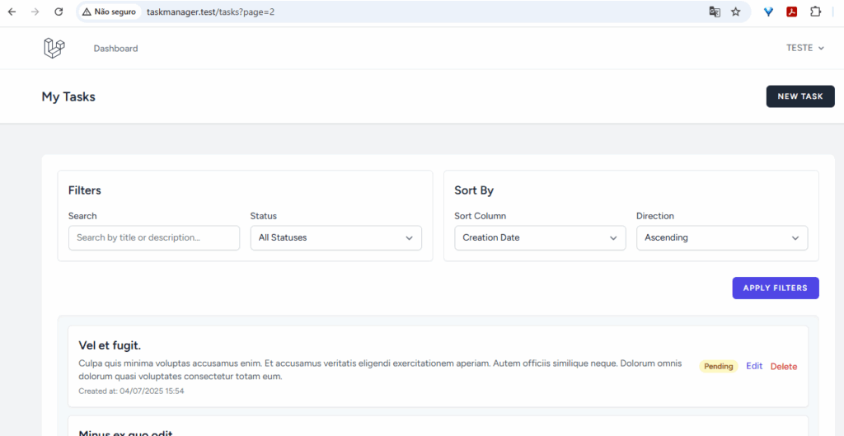844x436 pixels.
Task: Click the 'Created at: 04/07/2025 15:54' text
Action: tap(131, 391)
